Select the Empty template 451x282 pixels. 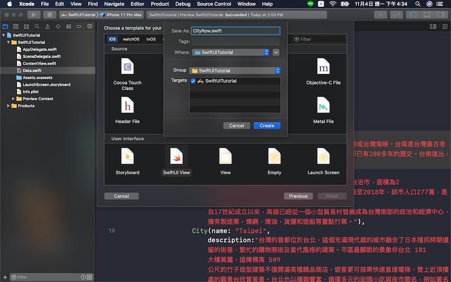point(275,161)
